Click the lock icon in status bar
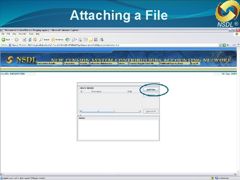This screenshot has width=240, height=180. (x=212, y=178)
